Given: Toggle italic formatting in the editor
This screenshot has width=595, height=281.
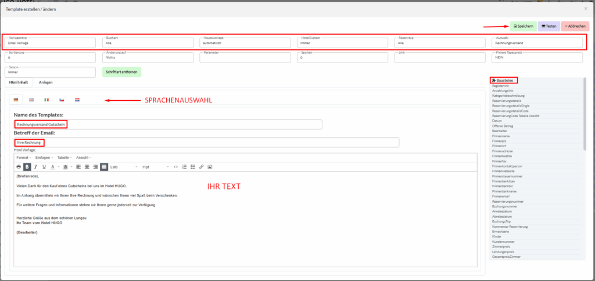Looking at the screenshot, I should pos(35,167).
